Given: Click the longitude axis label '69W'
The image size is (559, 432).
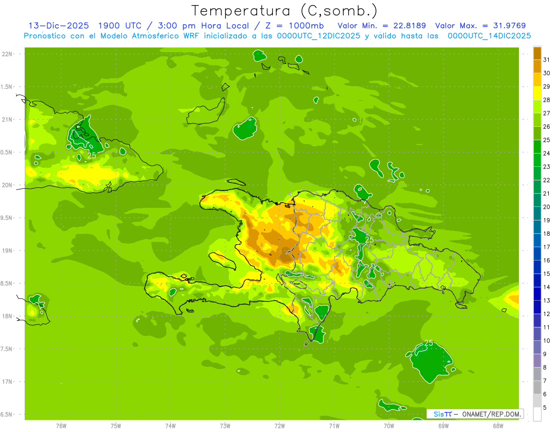Looking at the screenshot, I should [443, 426].
